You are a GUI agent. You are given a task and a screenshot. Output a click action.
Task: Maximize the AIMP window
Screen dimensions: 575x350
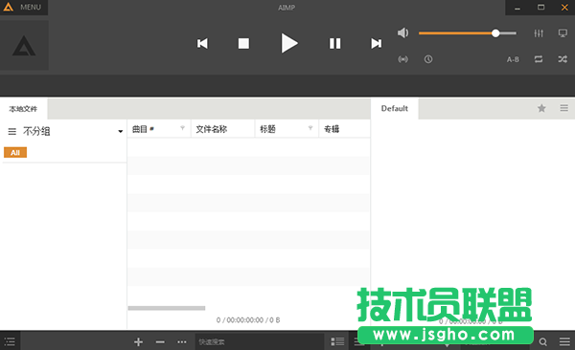click(x=540, y=8)
